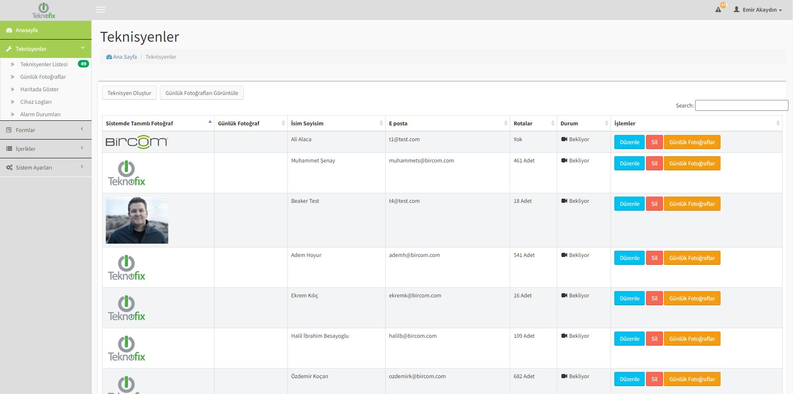Click the Teknisyen Oluştur button
The width and height of the screenshot is (793, 394).
click(x=129, y=93)
